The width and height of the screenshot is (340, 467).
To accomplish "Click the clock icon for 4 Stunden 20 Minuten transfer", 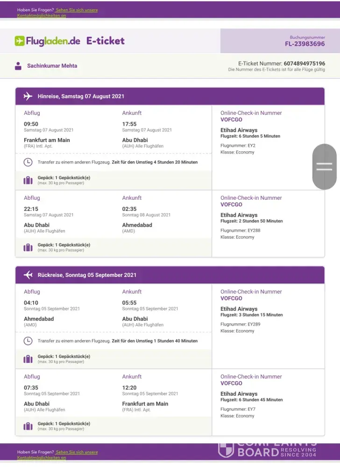I will 28,163.
